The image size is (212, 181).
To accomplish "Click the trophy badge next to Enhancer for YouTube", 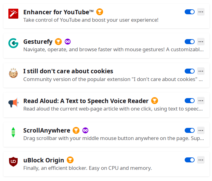I will 100,12.
